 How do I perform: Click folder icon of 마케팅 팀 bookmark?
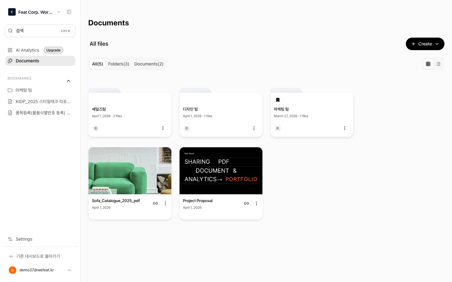tap(10, 90)
